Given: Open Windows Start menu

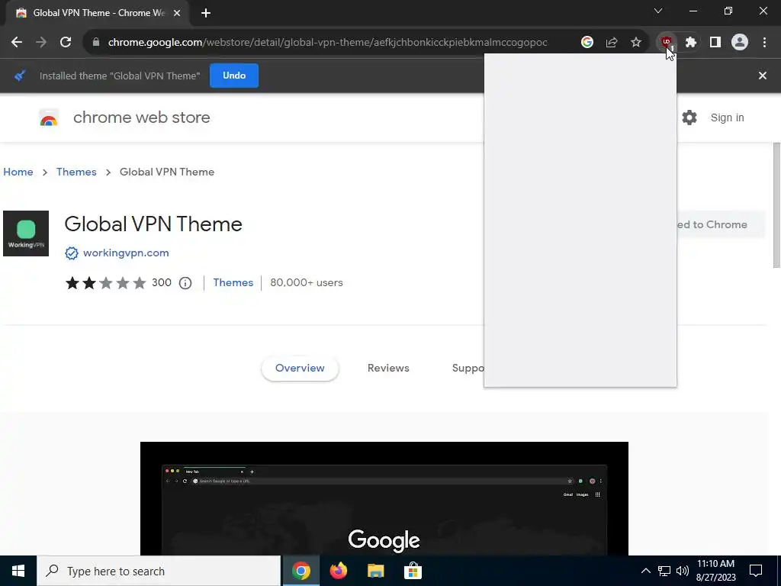Looking at the screenshot, I should [18, 571].
